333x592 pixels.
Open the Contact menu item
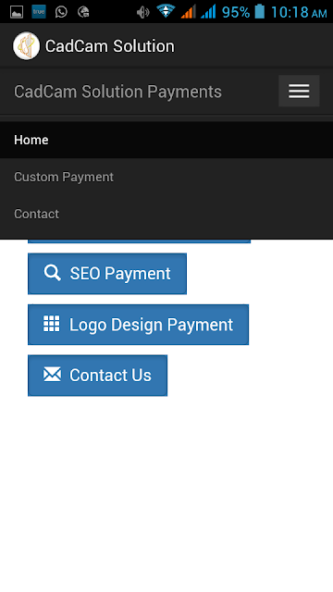(x=166, y=214)
